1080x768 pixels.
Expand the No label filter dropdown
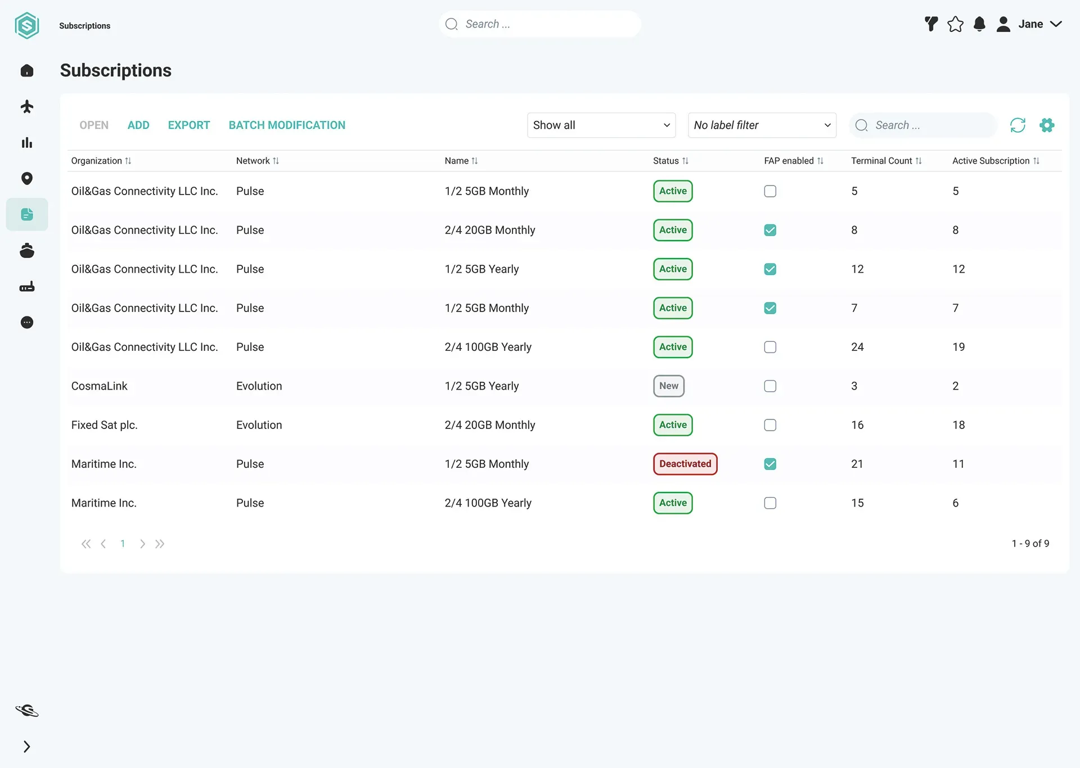click(x=762, y=125)
